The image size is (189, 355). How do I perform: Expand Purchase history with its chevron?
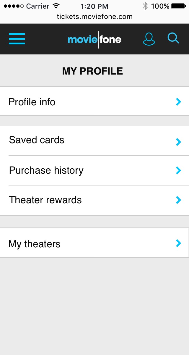click(178, 170)
